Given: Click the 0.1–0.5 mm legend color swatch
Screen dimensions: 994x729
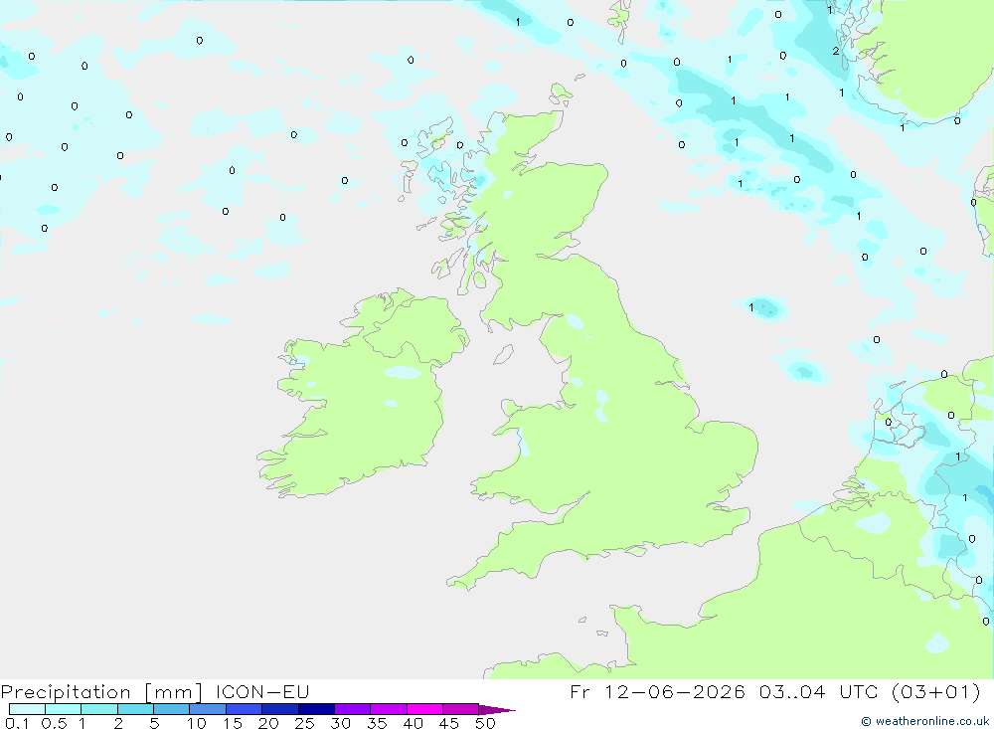Looking at the screenshot, I should (x=27, y=709).
